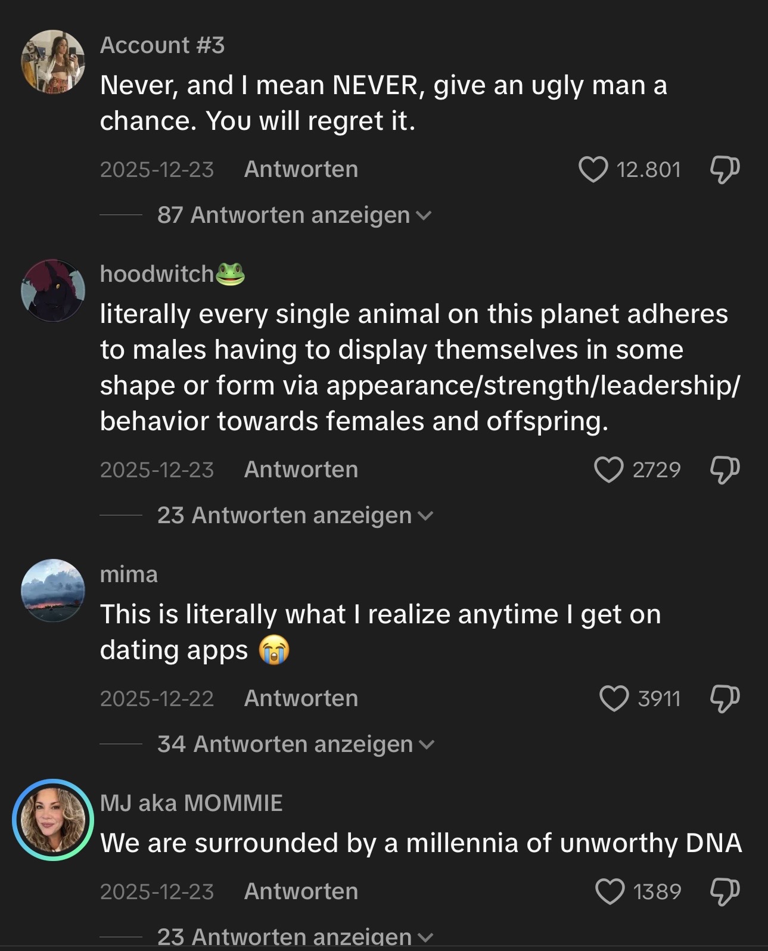Image resolution: width=768 pixels, height=951 pixels.
Task: Show 23 replies under MJ aka MOMMIE
Action: (294, 937)
